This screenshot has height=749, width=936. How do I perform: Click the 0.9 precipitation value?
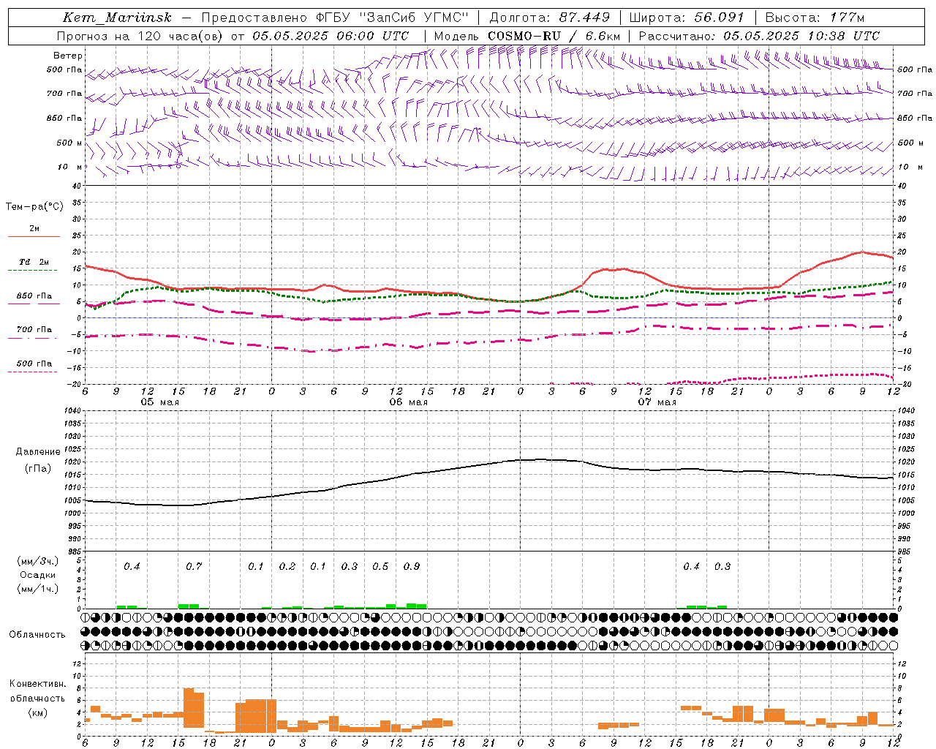pos(412,566)
